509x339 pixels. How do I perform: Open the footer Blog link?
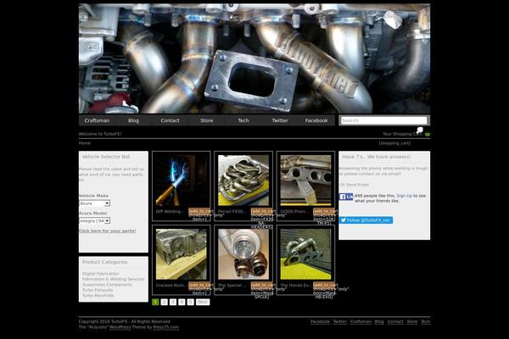click(379, 321)
